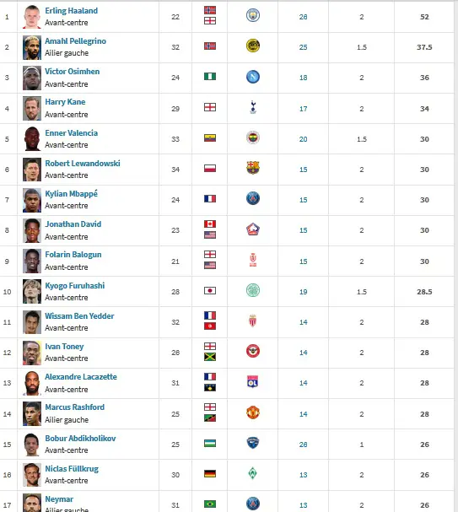Go to Robert Lewandowski's profile

83,164
